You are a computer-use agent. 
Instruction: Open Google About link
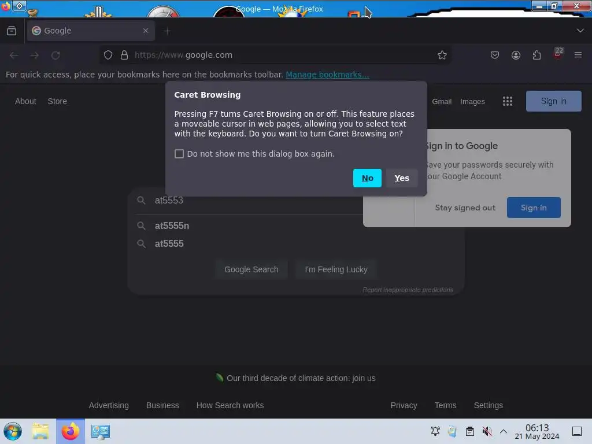(25, 101)
